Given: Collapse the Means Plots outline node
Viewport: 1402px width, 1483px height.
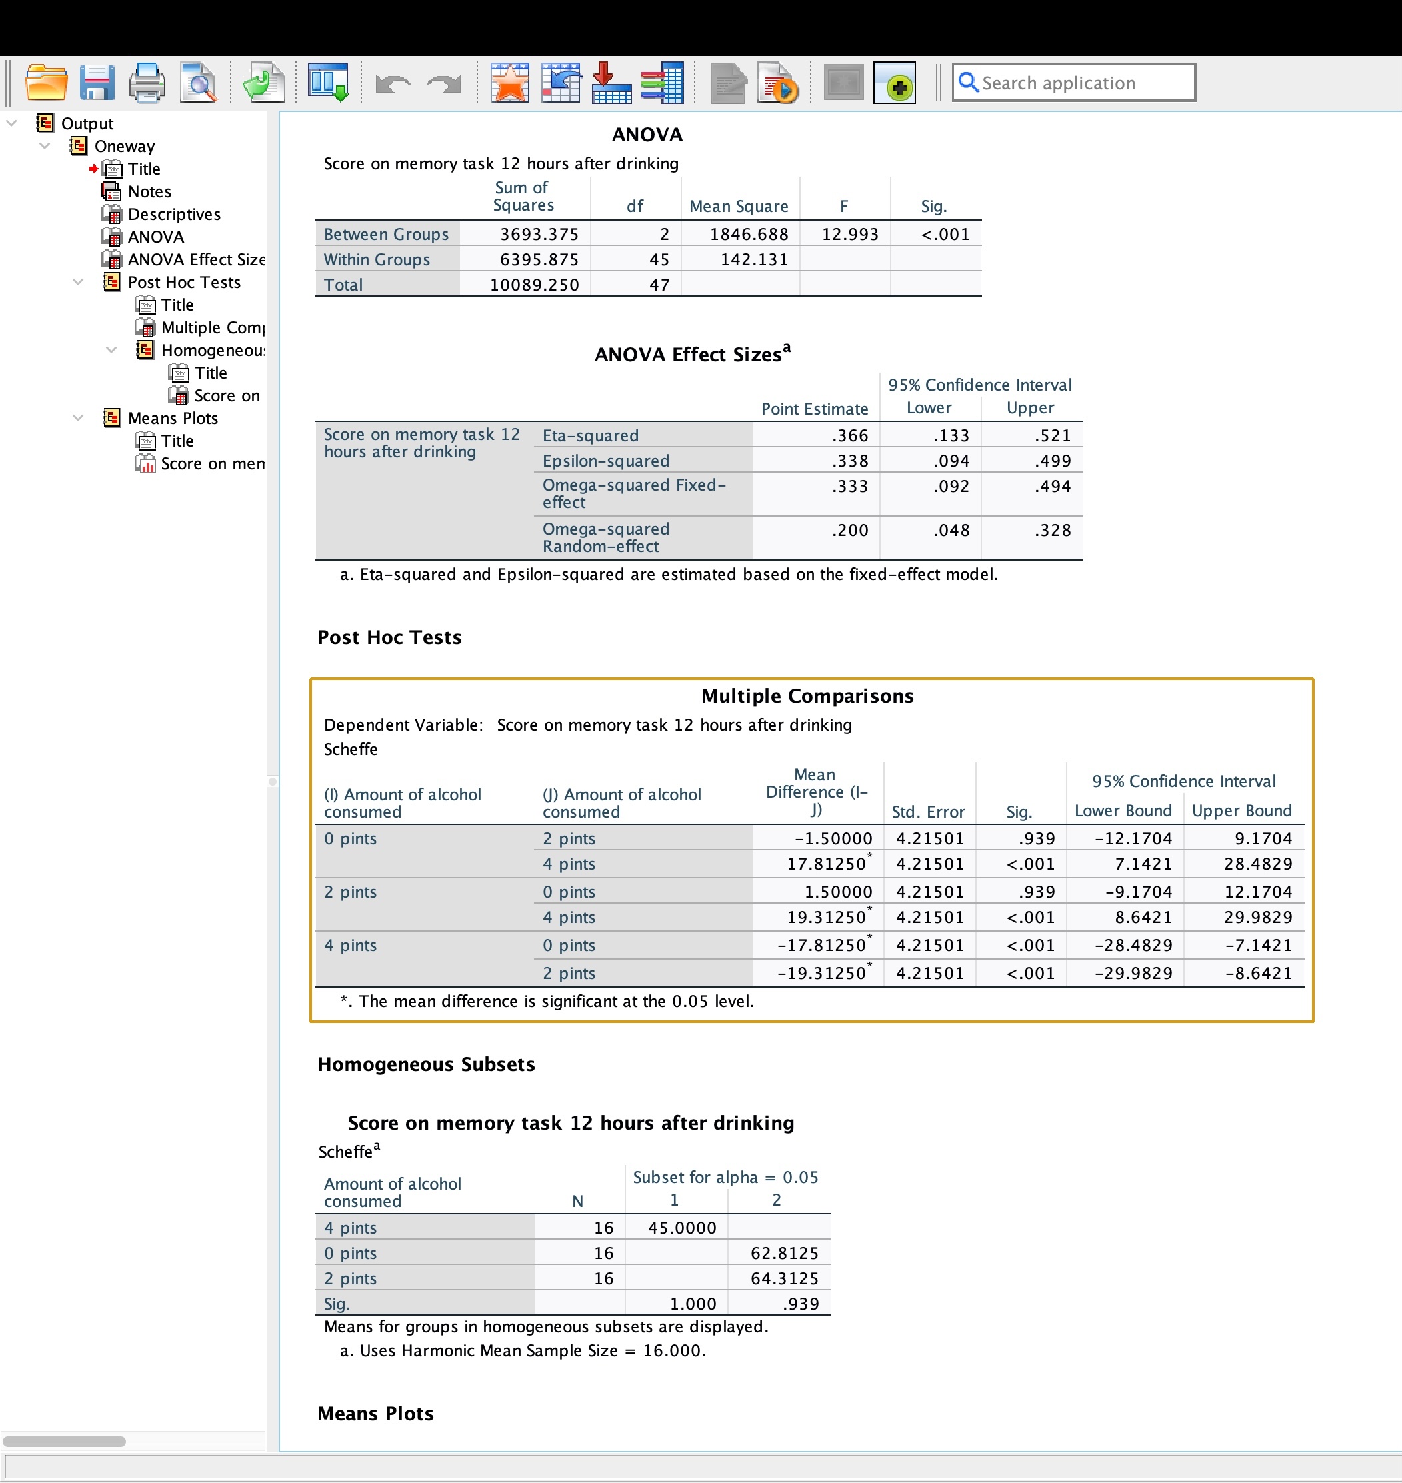Looking at the screenshot, I should click(78, 418).
